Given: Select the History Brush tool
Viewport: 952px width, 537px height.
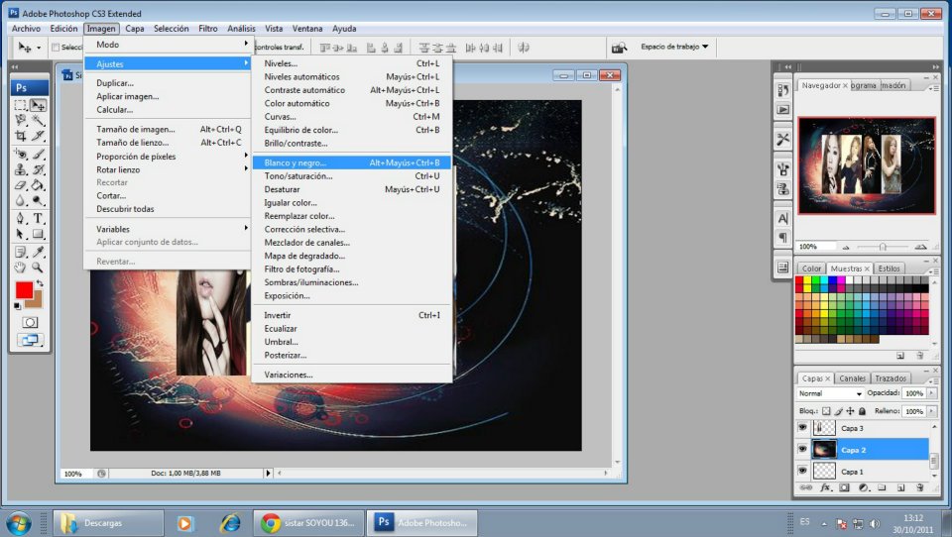Looking at the screenshot, I should [x=38, y=169].
